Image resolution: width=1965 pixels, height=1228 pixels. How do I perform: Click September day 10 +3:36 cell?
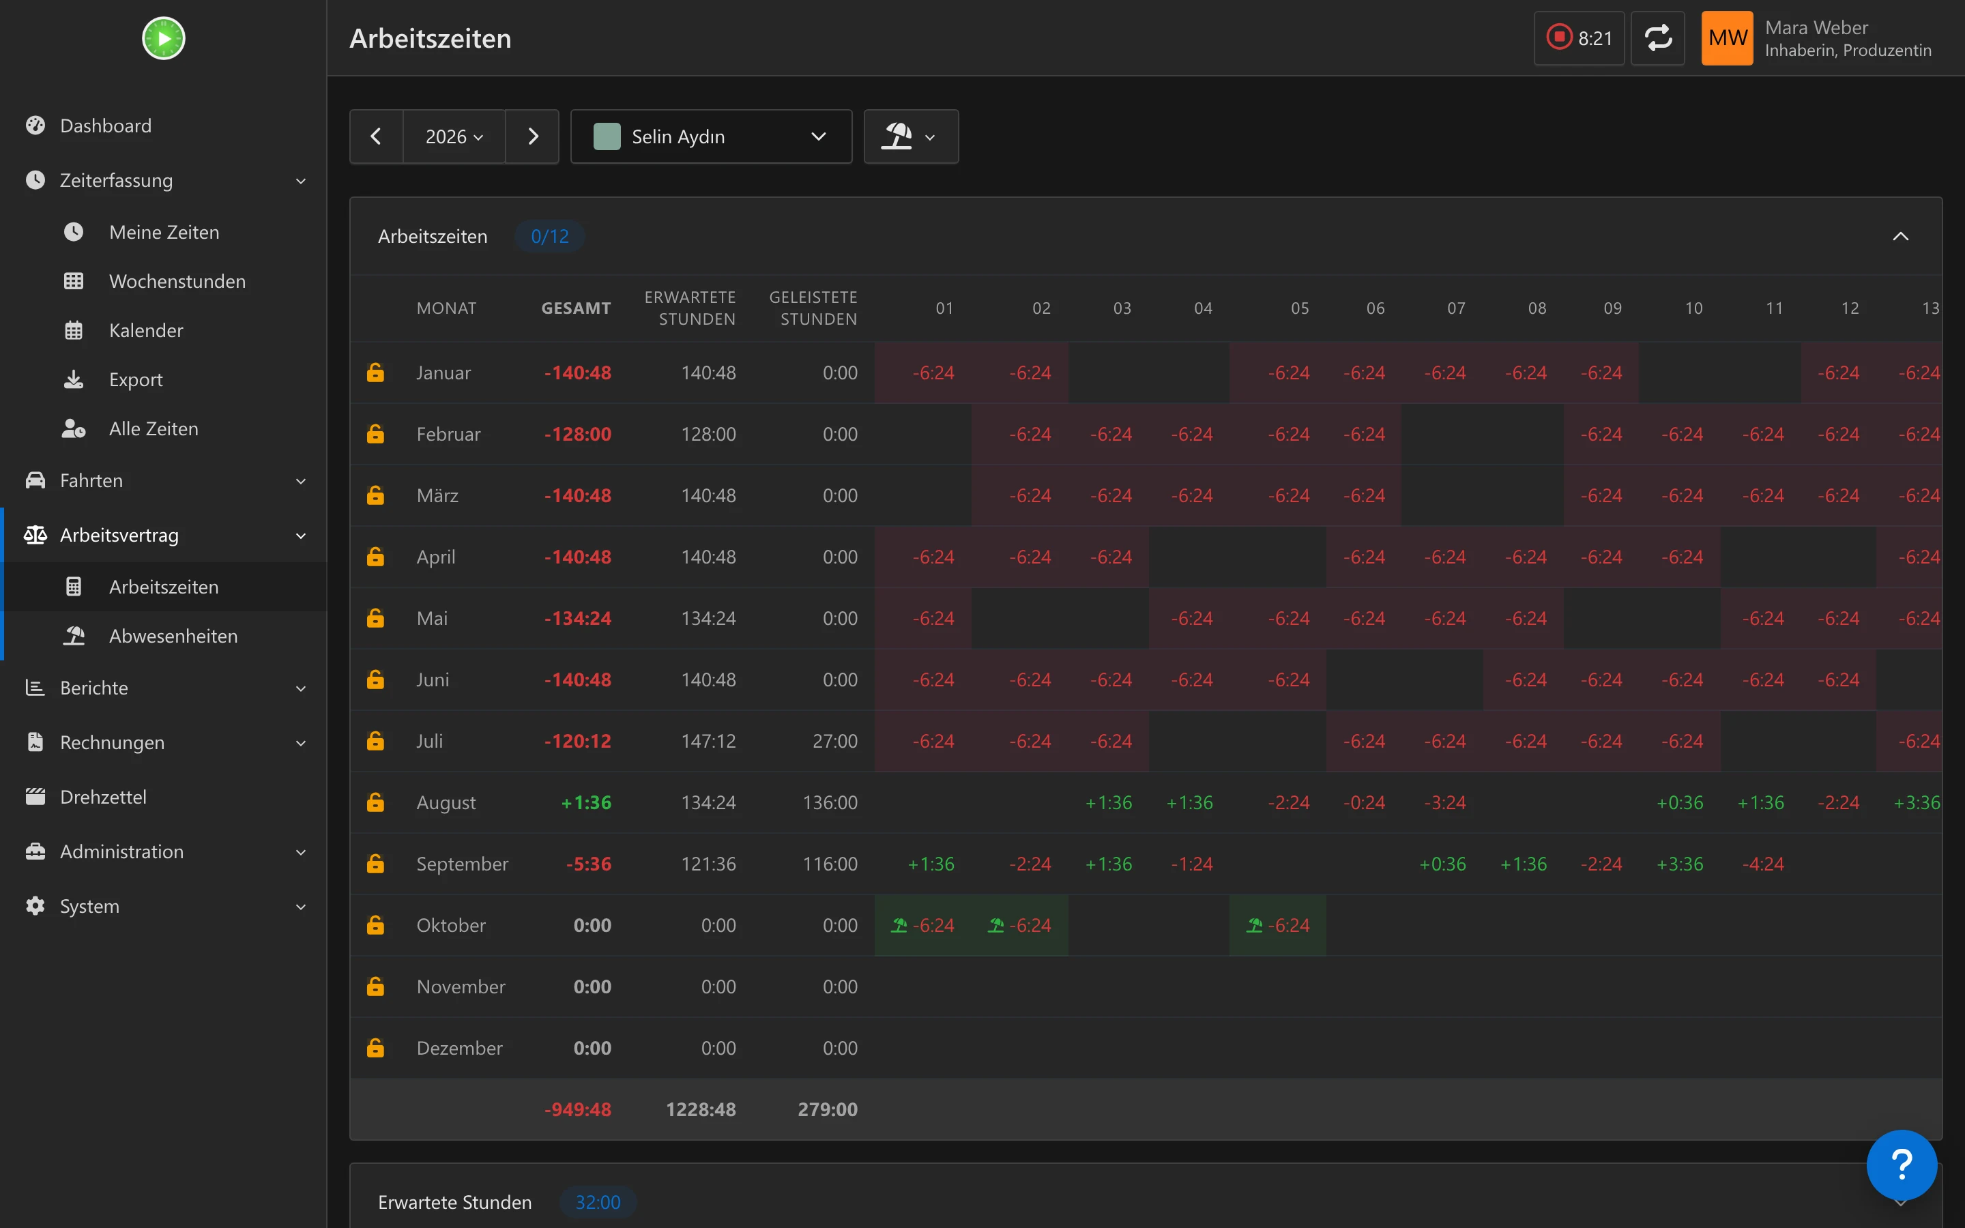tap(1679, 863)
